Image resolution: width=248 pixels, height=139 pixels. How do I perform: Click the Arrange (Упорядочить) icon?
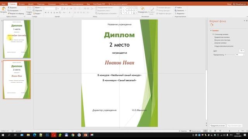[x=143, y=8]
